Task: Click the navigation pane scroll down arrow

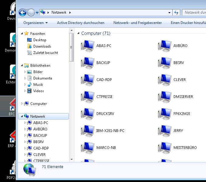Action: click(72, 160)
